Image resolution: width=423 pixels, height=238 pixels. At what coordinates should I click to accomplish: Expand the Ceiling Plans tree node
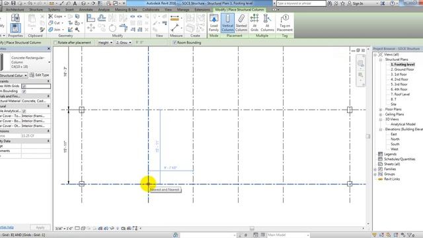click(x=381, y=114)
